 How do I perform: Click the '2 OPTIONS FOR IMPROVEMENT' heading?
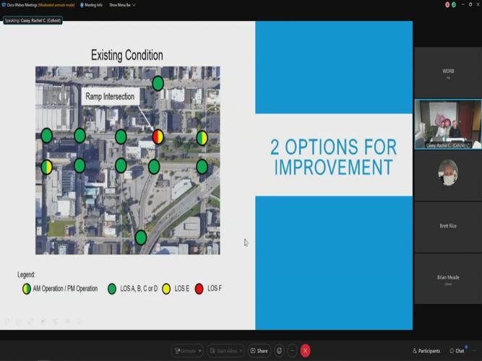pos(334,157)
